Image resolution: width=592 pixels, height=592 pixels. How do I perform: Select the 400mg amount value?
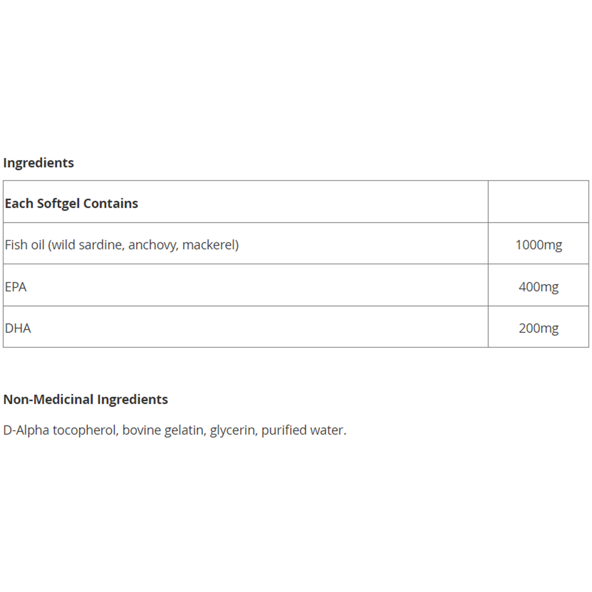click(538, 287)
